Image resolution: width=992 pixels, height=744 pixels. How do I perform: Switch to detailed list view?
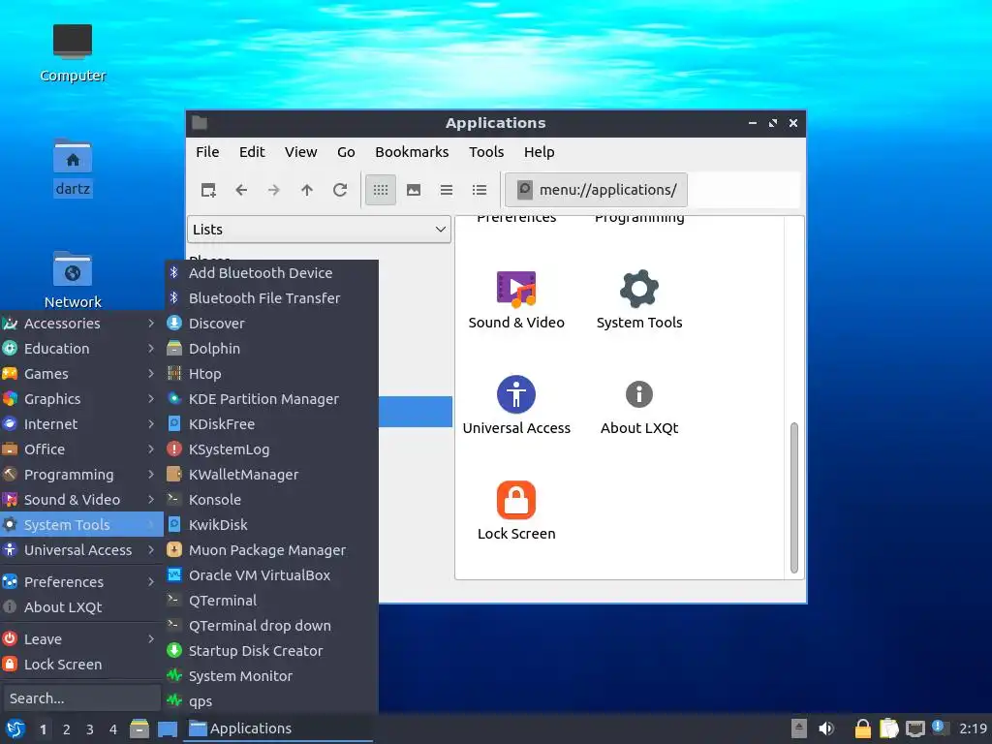pos(480,190)
